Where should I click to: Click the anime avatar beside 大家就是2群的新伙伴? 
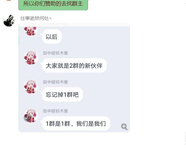(x=31, y=58)
